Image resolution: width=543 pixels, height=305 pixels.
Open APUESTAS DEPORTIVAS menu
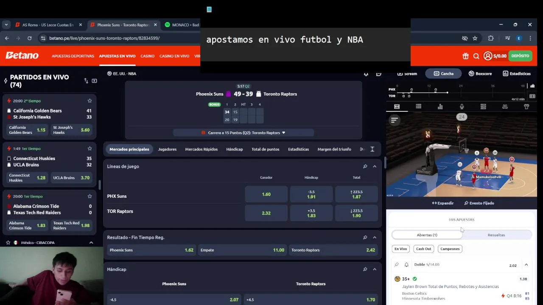73,56
